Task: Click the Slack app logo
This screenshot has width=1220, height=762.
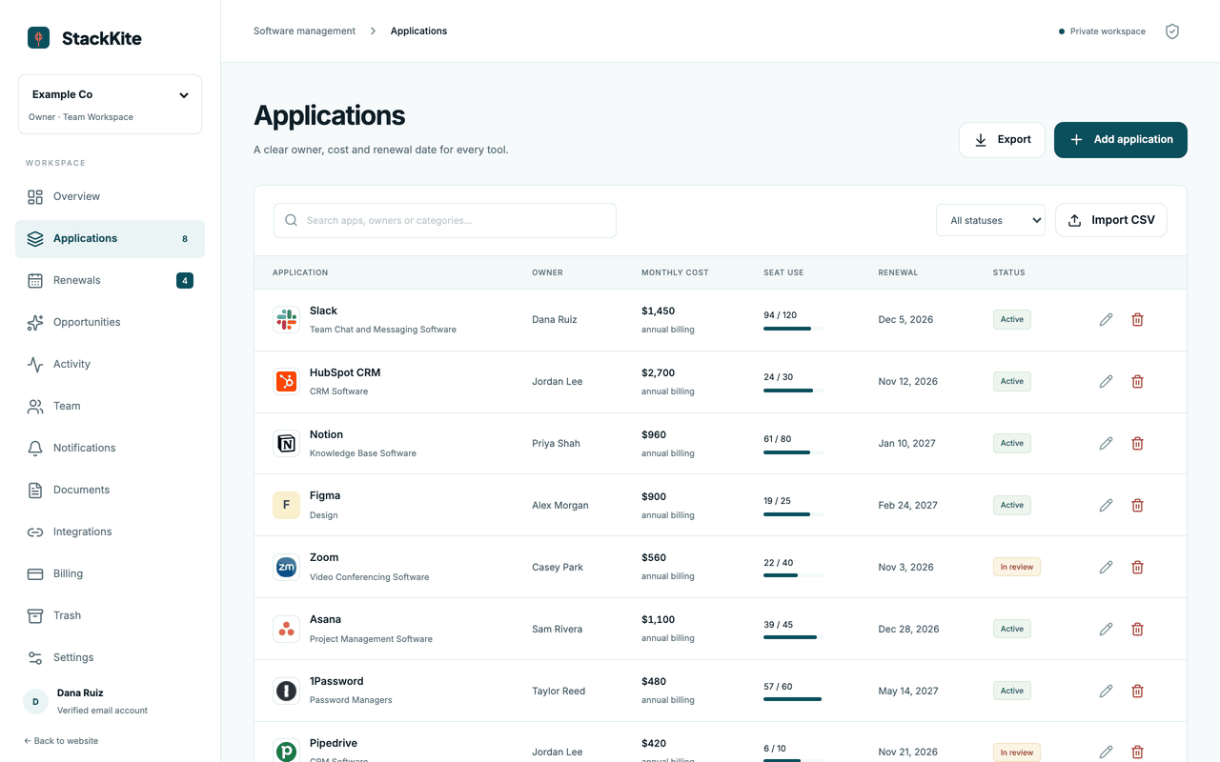Action: point(286,320)
